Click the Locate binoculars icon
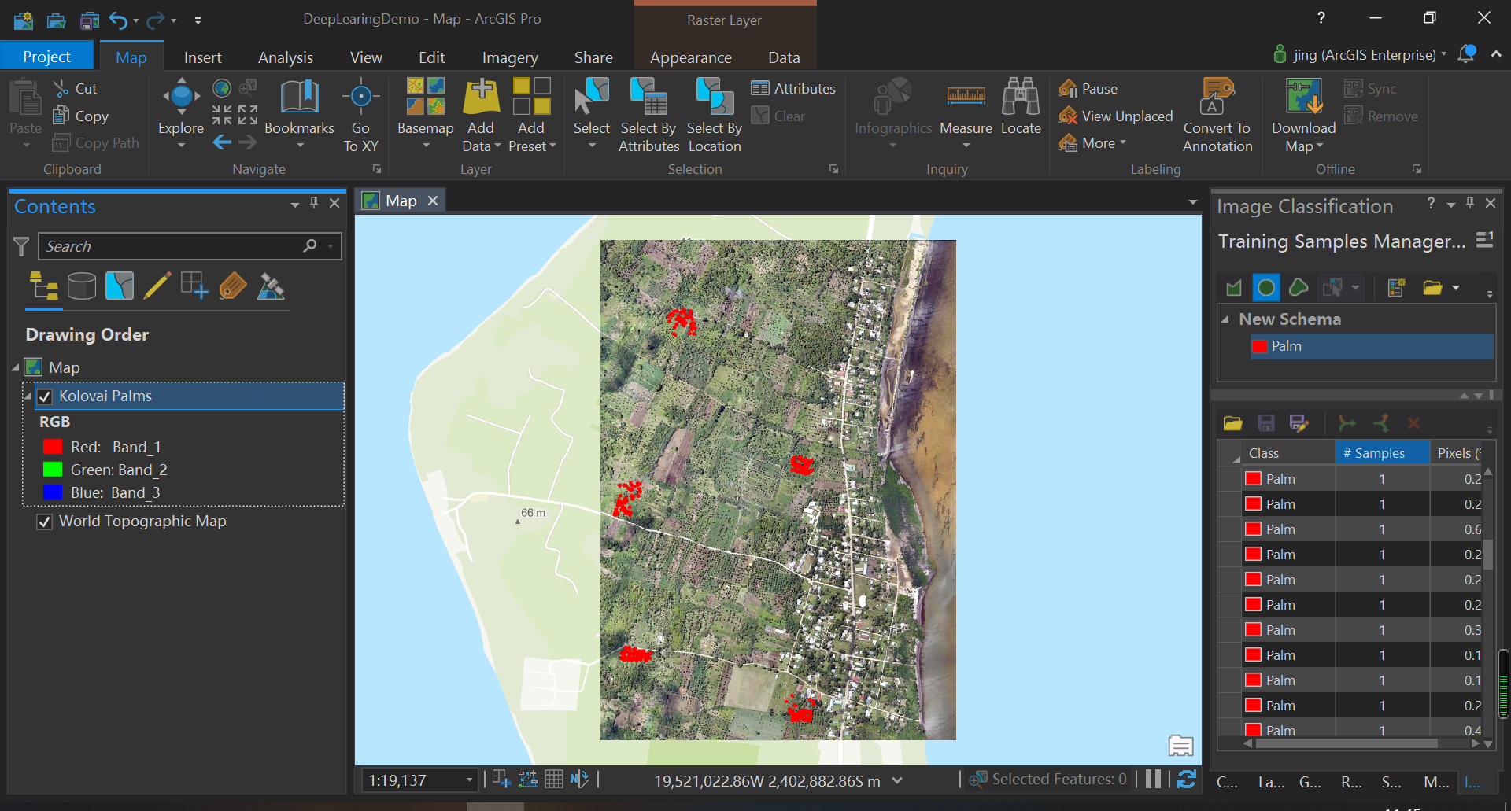This screenshot has height=811, width=1511. (1021, 97)
